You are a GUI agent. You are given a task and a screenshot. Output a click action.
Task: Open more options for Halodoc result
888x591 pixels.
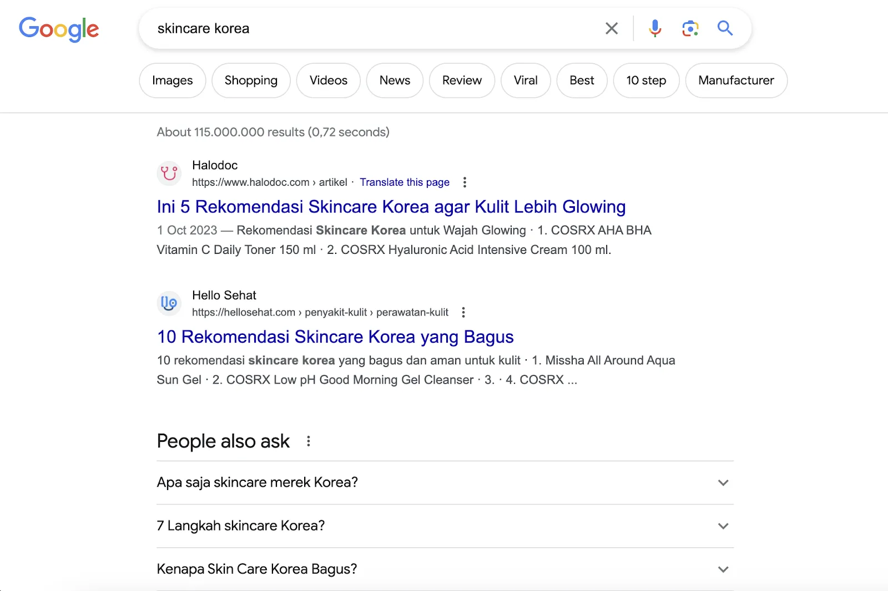[x=465, y=182]
